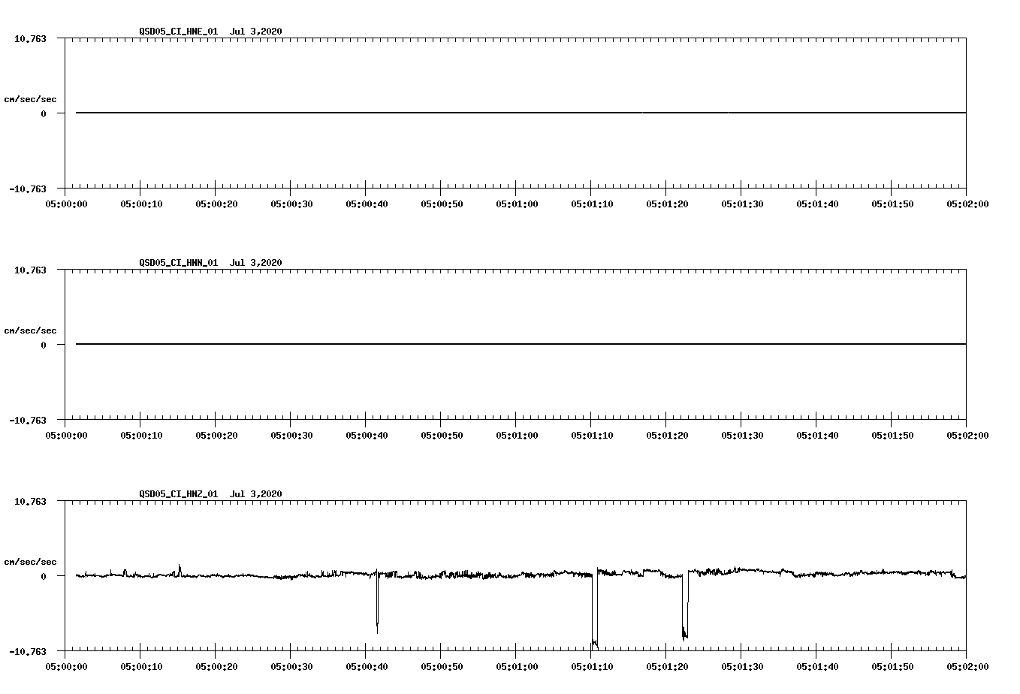Click the HNZ dropout near 05:01:10
Screen dimensions: 1020x694
(x=594, y=610)
